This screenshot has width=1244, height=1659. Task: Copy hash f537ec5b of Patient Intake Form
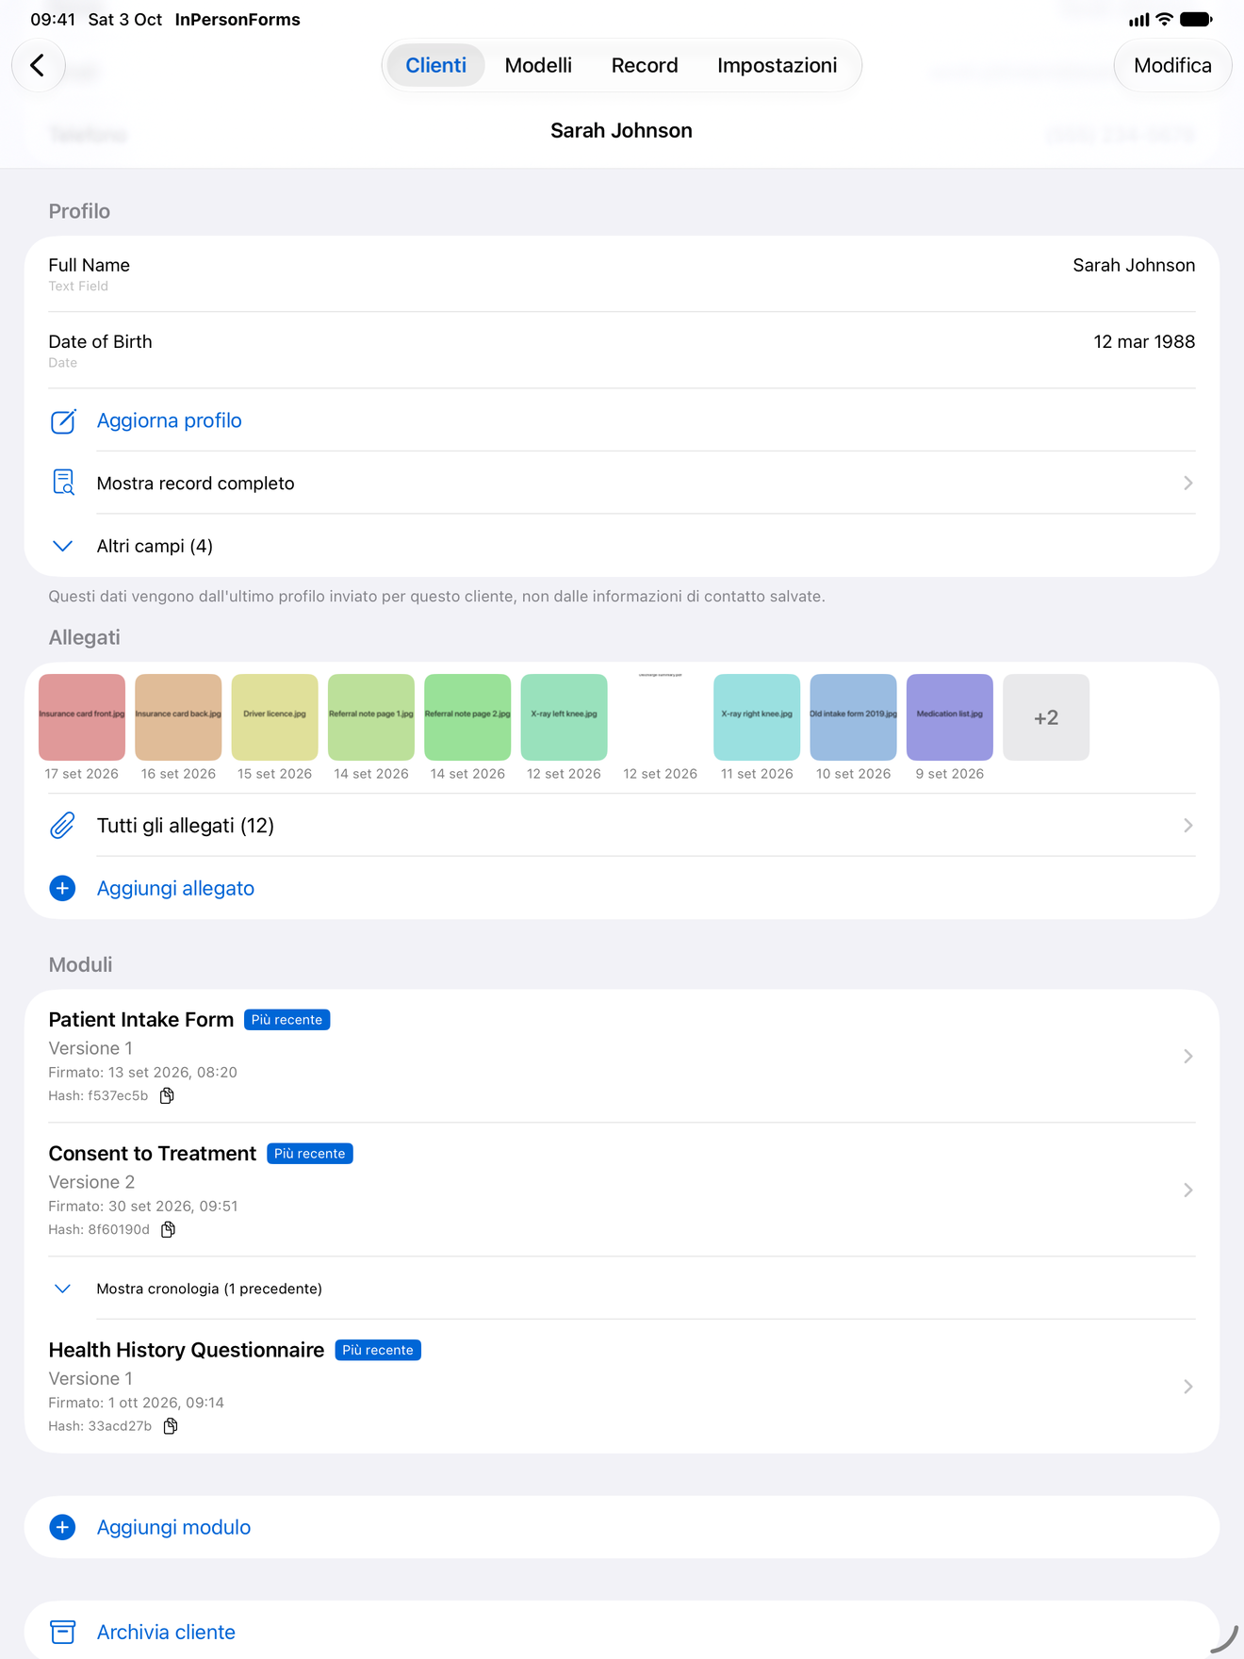(167, 1095)
